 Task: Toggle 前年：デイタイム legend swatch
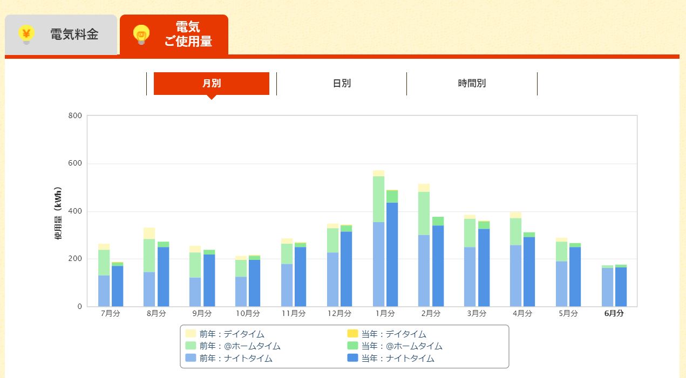click(x=191, y=334)
